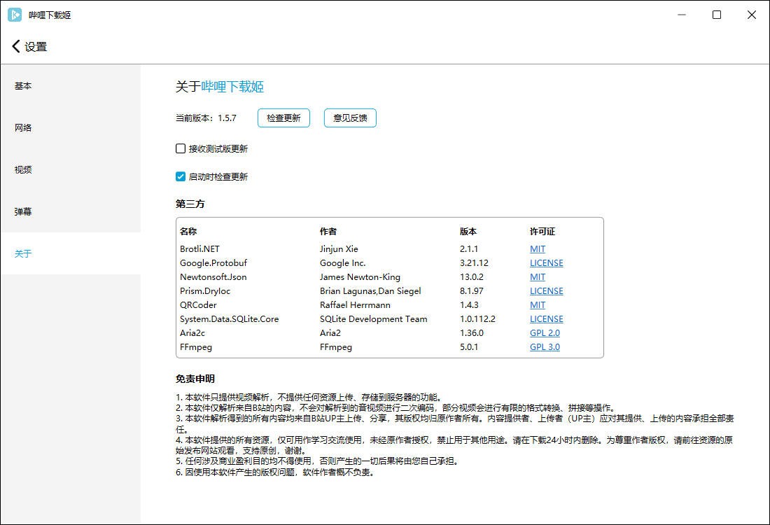Image resolution: width=770 pixels, height=525 pixels.
Task: Click the 意见反馈 button
Action: click(x=350, y=118)
